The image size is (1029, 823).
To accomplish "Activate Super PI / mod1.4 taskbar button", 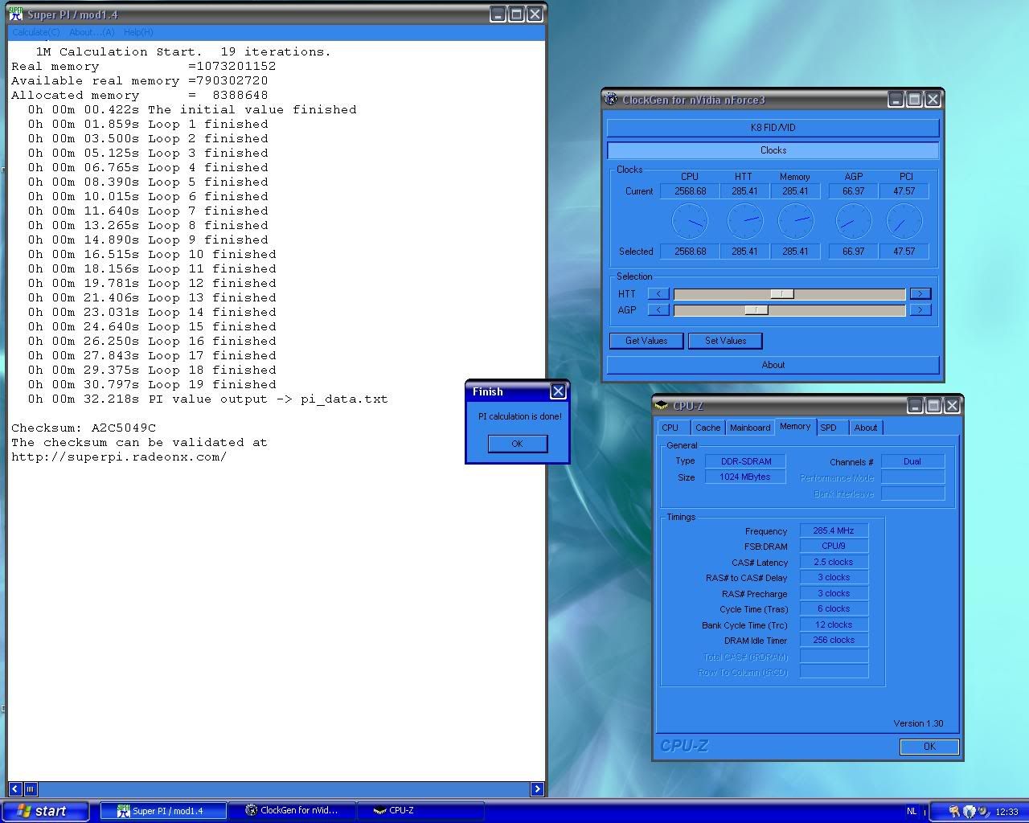I will click(163, 811).
